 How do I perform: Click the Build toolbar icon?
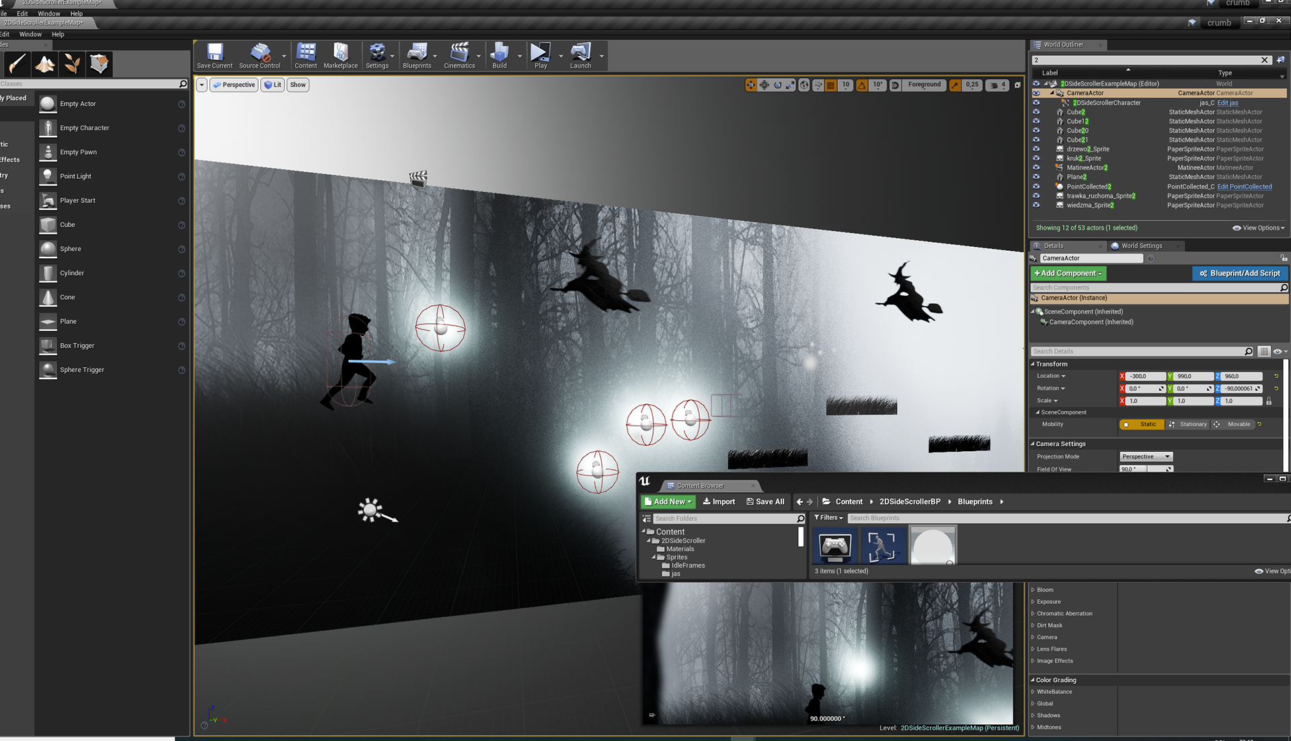point(499,55)
